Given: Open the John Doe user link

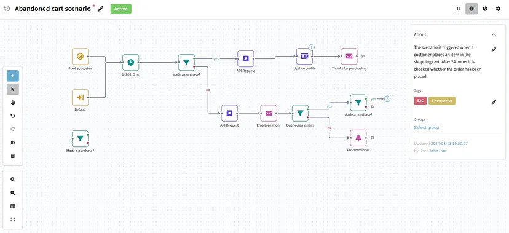Looking at the screenshot, I should [438, 151].
